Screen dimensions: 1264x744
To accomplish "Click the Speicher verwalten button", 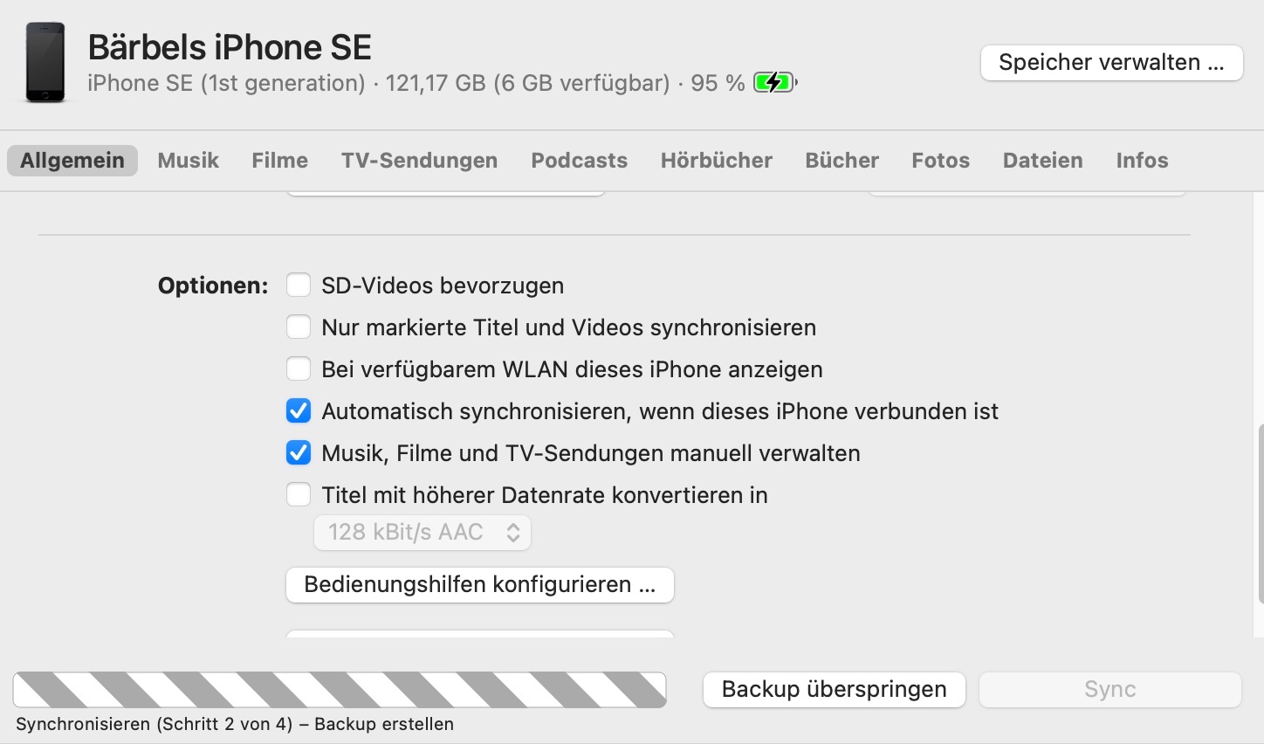I will 1111,63.
